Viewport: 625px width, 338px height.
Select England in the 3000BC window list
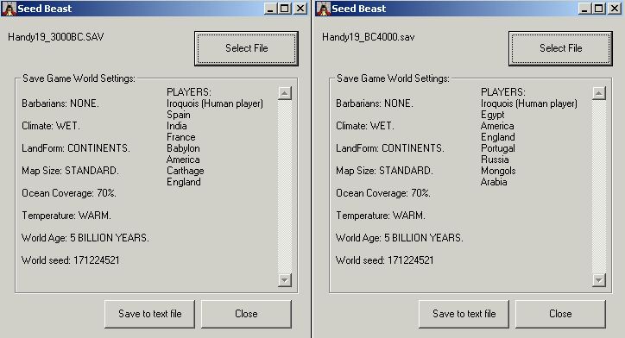(x=184, y=182)
